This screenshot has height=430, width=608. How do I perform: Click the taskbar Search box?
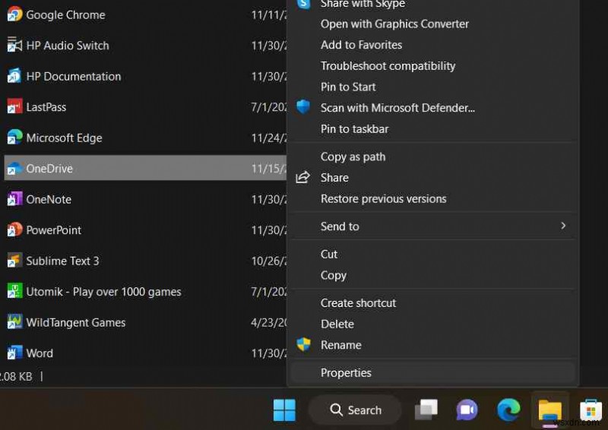pos(355,409)
